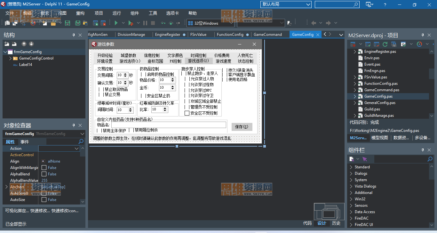
Task: Click search magnifier in Object Inspector
Action: [81, 141]
